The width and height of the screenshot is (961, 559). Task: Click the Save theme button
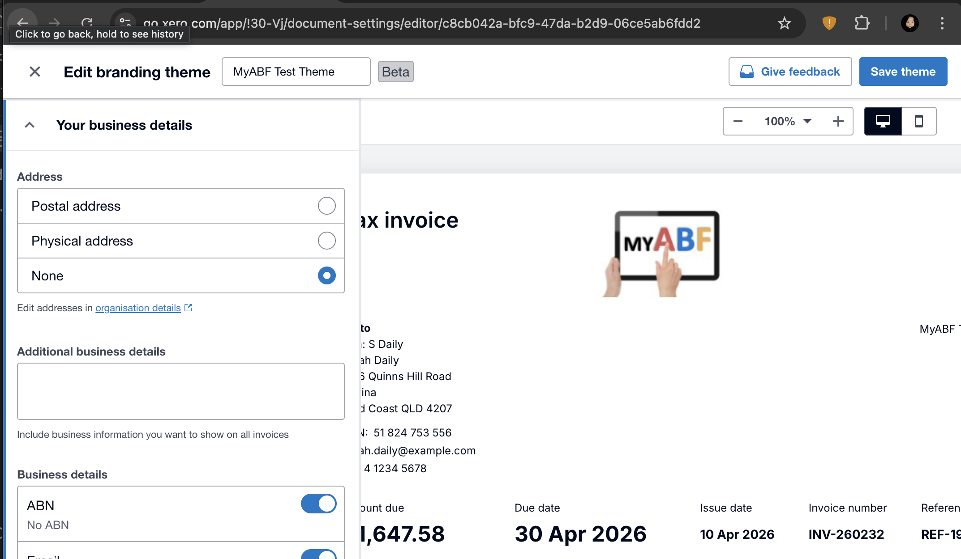(903, 72)
